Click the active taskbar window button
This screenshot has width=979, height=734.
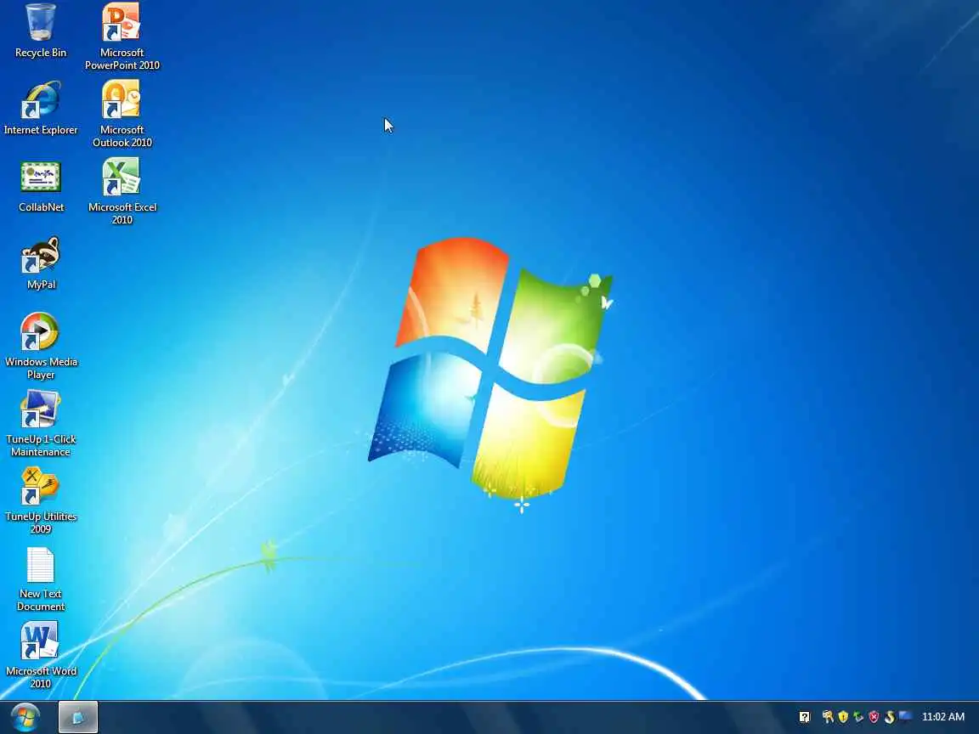point(78,717)
